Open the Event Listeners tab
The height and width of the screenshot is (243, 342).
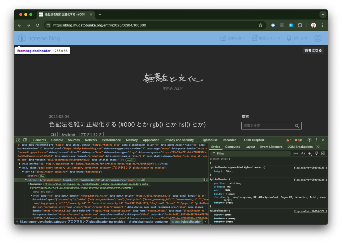point(271,147)
